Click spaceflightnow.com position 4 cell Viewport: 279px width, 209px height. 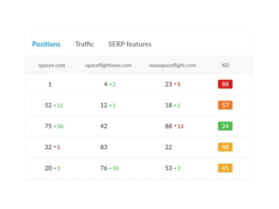coord(105,84)
